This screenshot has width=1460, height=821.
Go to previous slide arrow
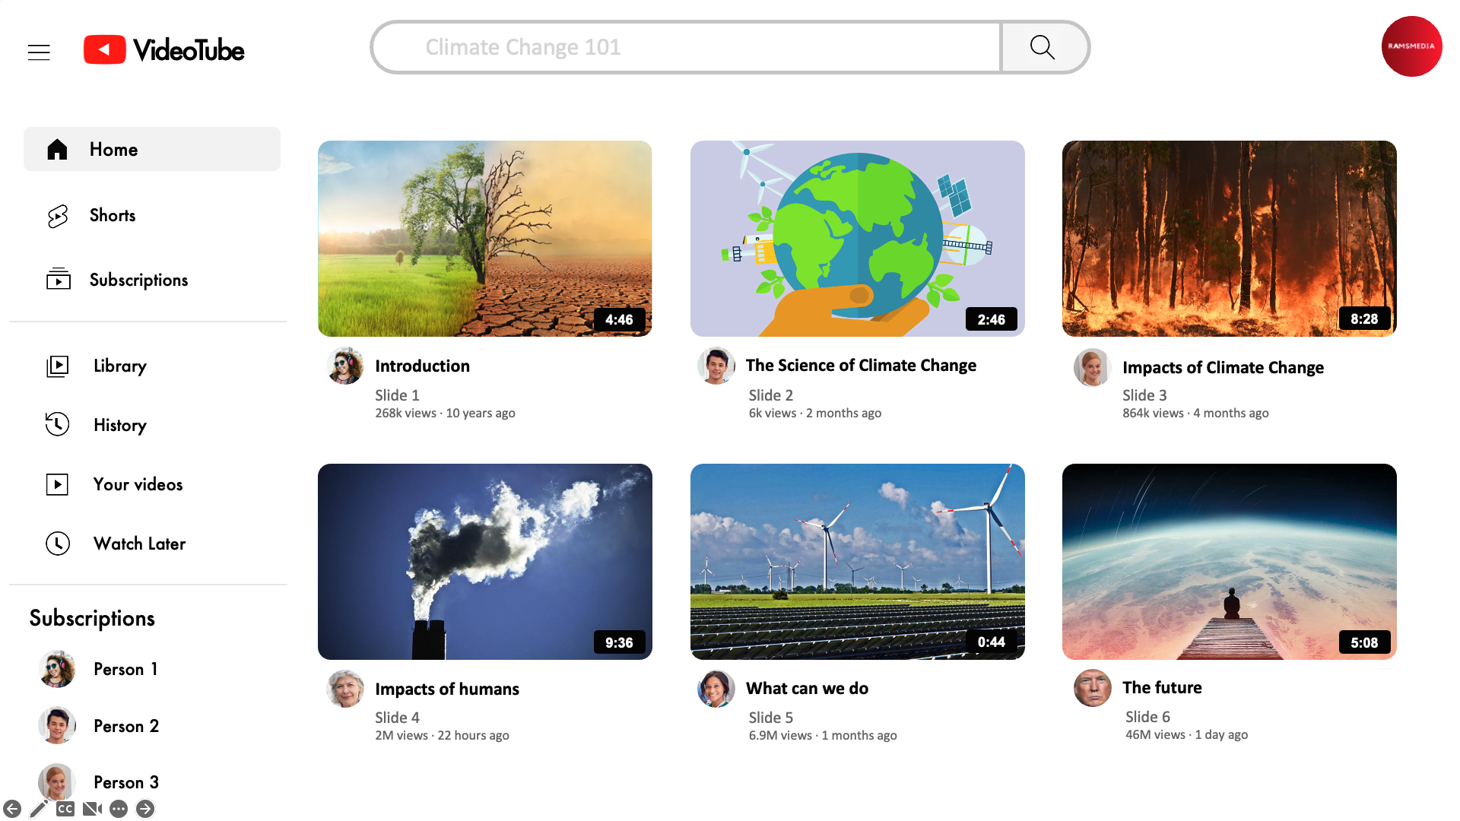(x=12, y=809)
